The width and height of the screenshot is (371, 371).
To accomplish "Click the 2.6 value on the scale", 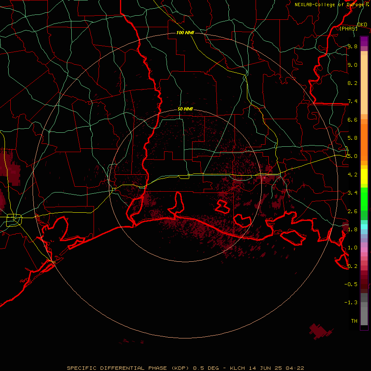I will (x=352, y=211).
